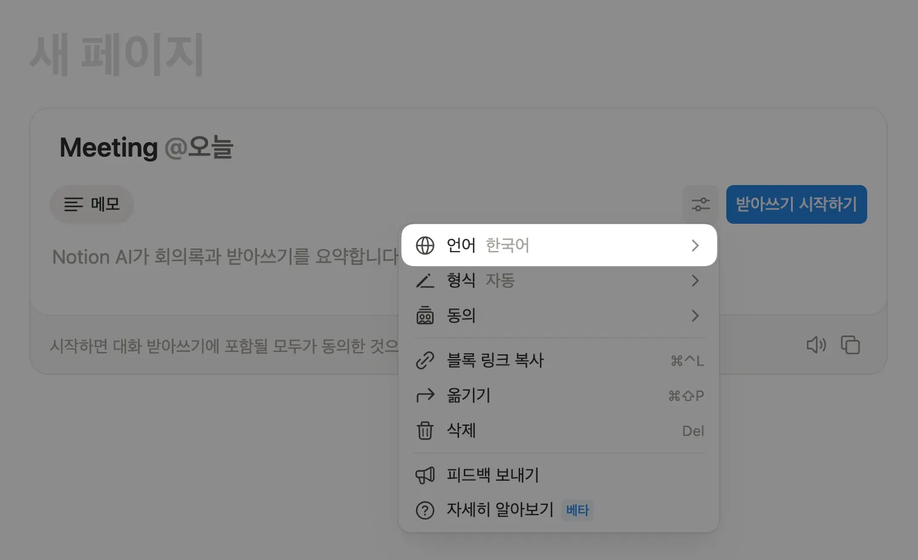Click the Meeting @오늘 title
Viewport: 918px width, 560px height.
pos(146,148)
